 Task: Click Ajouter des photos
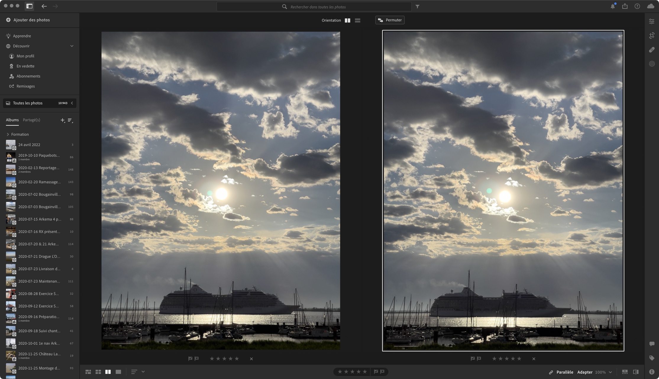[x=28, y=20]
